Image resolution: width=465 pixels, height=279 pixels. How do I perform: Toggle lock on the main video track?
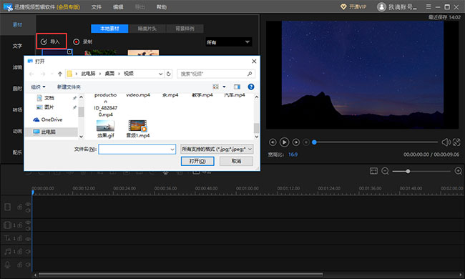tap(19, 207)
